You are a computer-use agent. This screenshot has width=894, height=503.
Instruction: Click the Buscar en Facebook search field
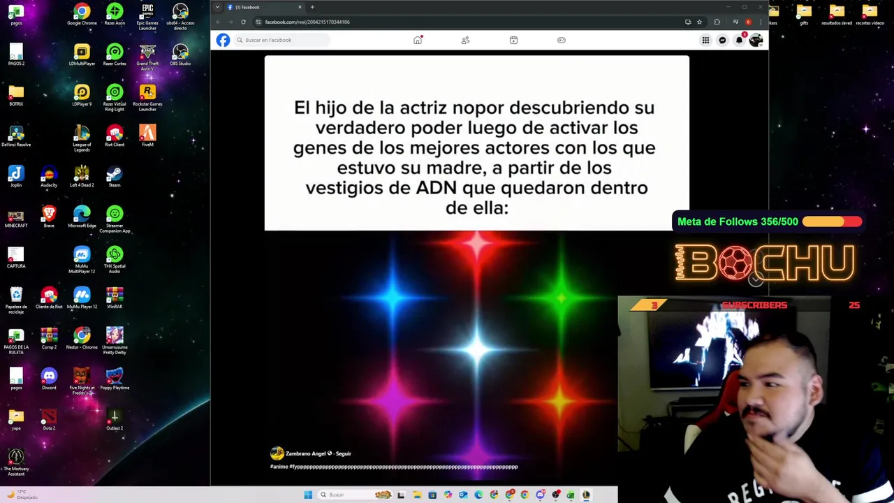(x=281, y=40)
